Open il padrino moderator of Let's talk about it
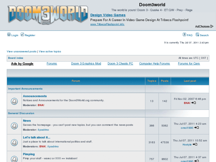 (53, 147)
